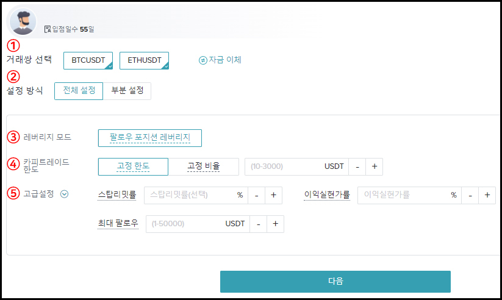Click the 입점일수 badge icon
502x300 pixels.
pyautogui.click(x=48, y=29)
